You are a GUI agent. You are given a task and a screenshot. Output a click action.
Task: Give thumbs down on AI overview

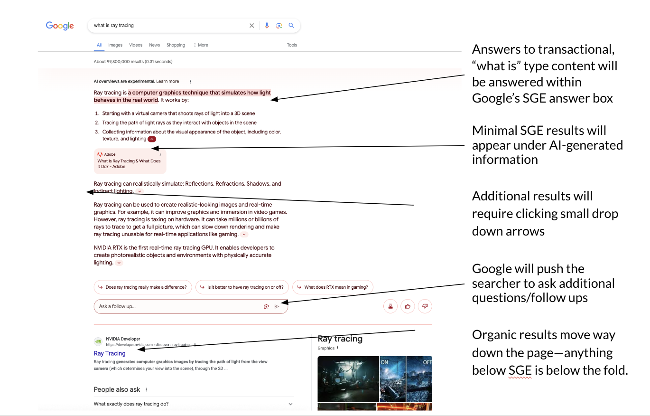(x=425, y=306)
